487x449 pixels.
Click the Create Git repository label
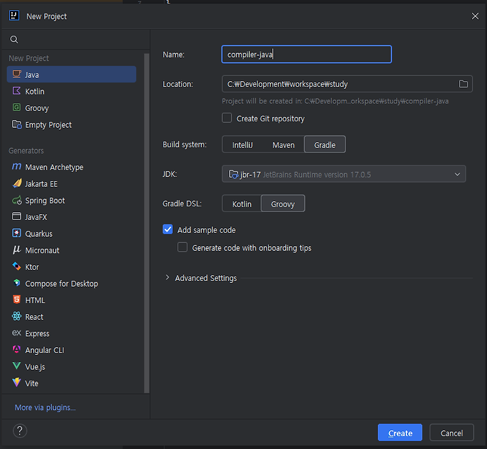click(271, 119)
